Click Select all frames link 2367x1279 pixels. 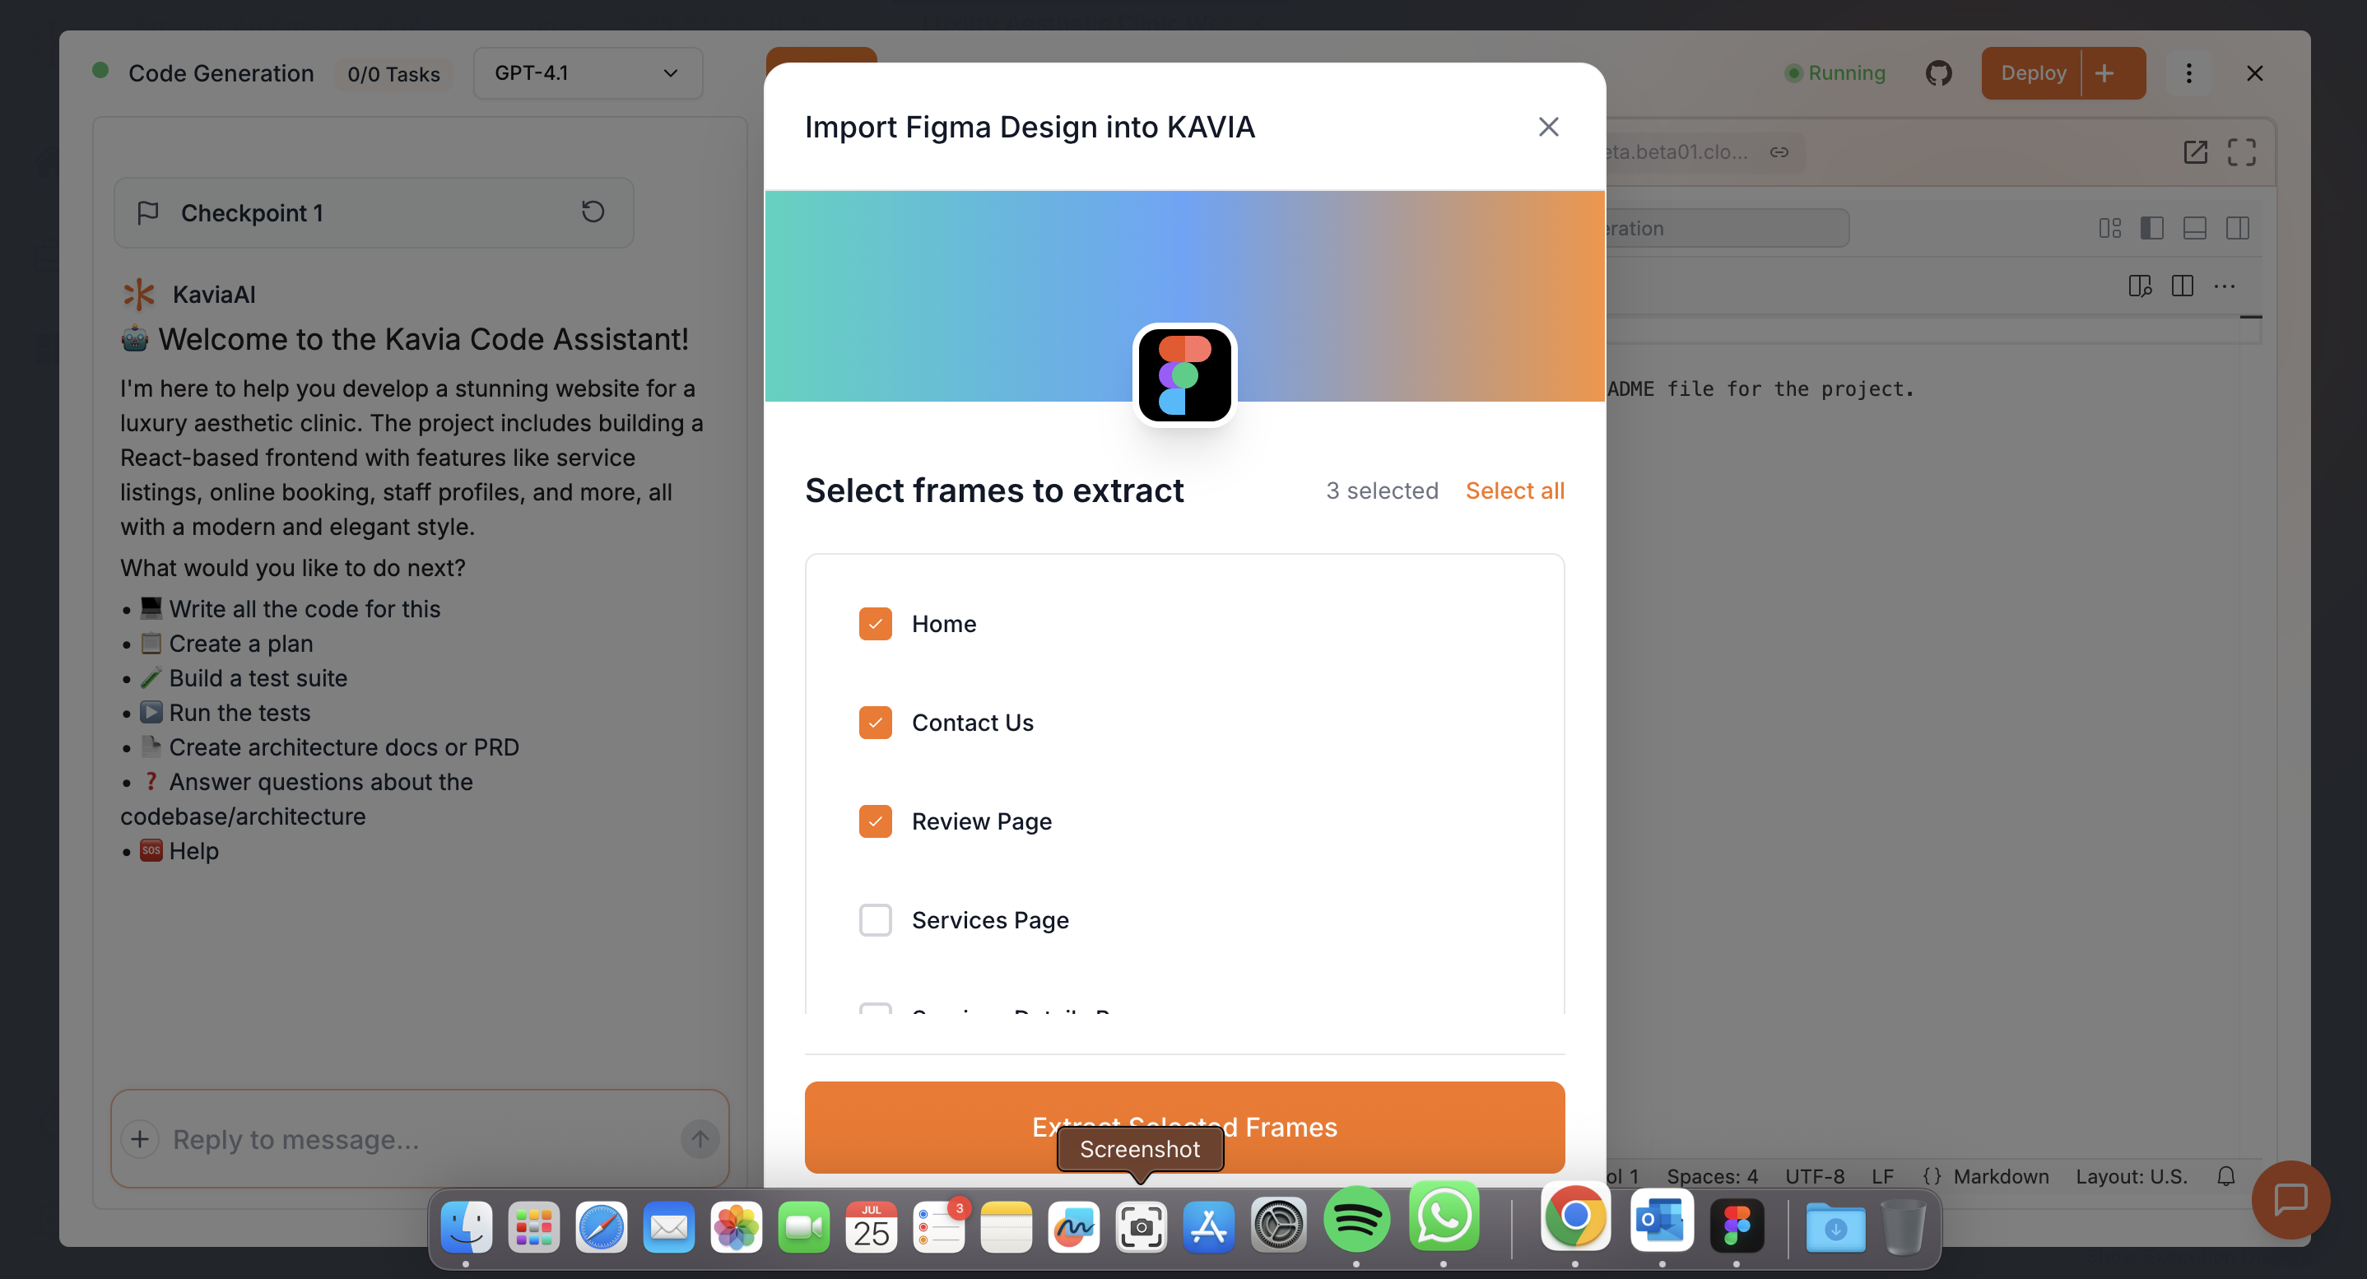tap(1514, 491)
